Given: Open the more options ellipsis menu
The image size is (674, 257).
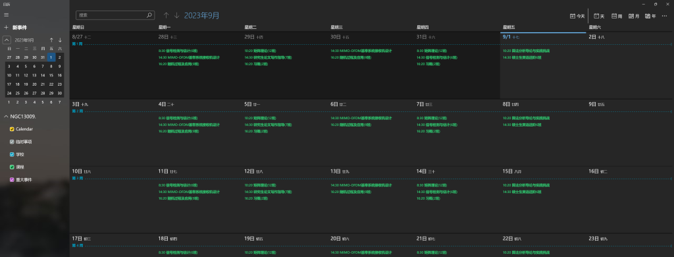Looking at the screenshot, I should pyautogui.click(x=665, y=16).
